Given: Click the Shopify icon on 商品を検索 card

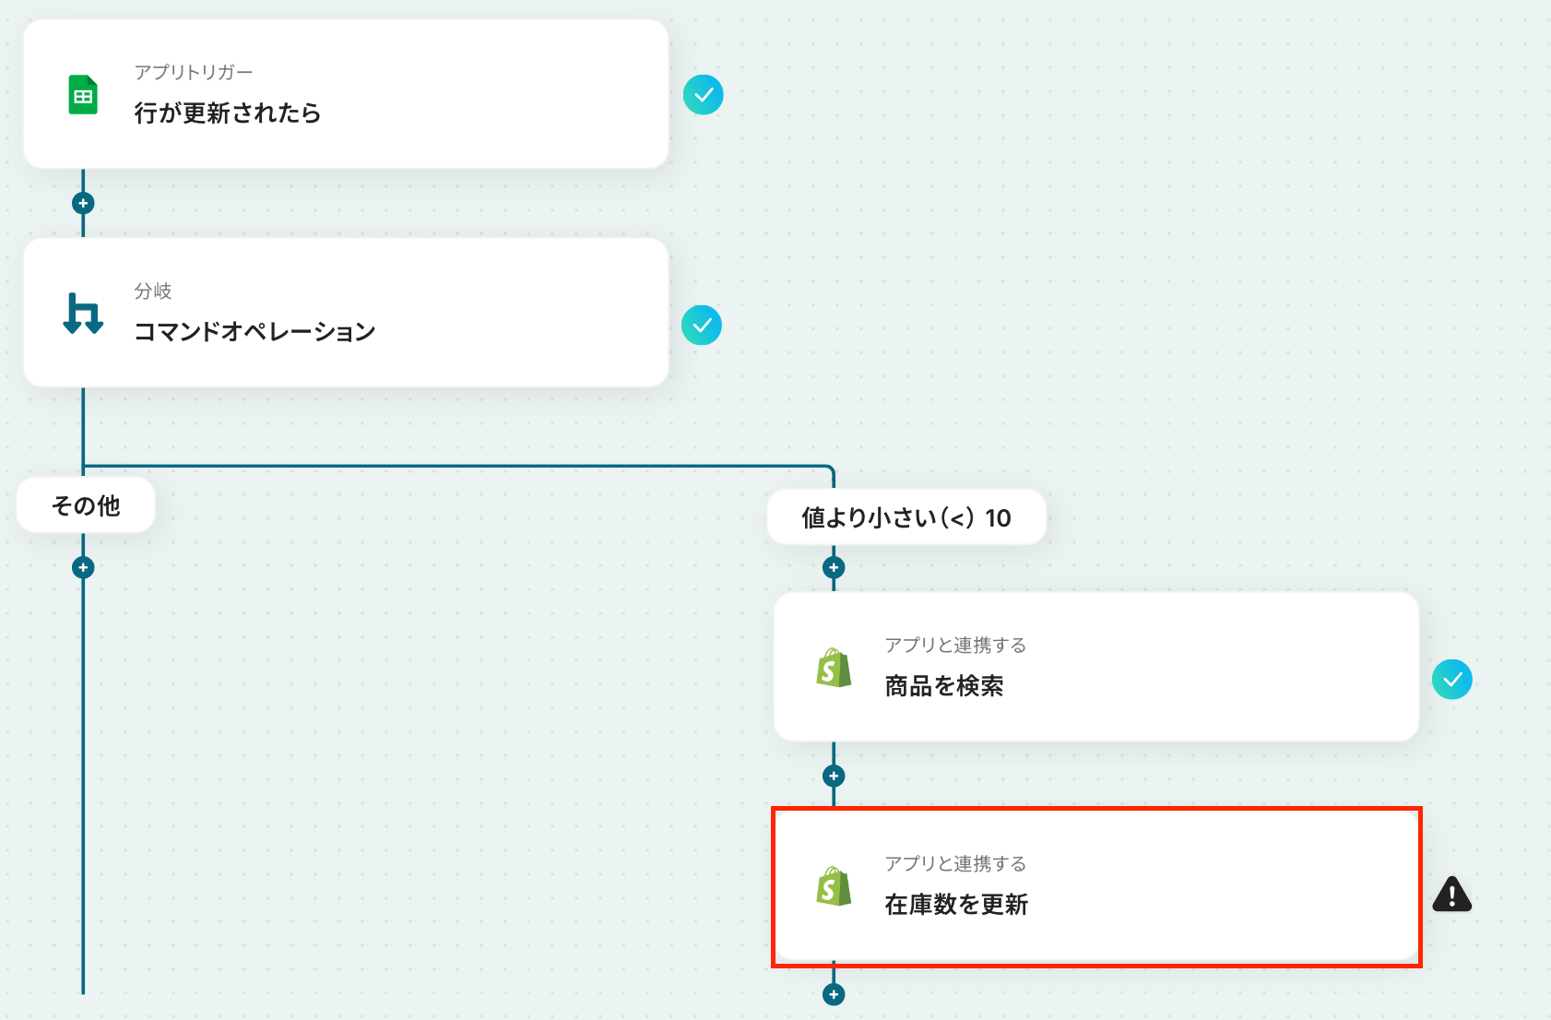Looking at the screenshot, I should pos(834,667).
